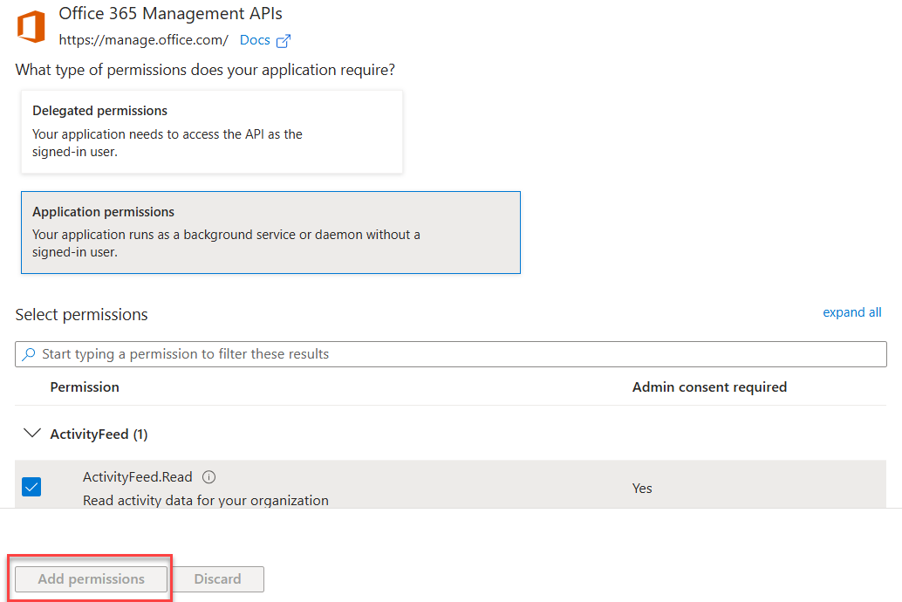Click the Yes value in admin consent column
The width and height of the screenshot is (902, 602).
(642, 488)
